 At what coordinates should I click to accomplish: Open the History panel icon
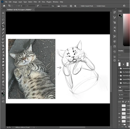pos(115,52)
